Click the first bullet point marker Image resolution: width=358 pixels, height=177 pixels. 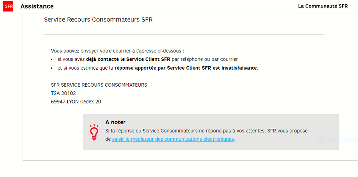tap(52, 60)
